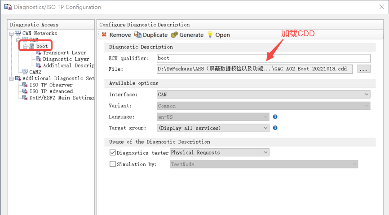Click the CAN2 network icon
The image size is (389, 215).
[x=25, y=72]
